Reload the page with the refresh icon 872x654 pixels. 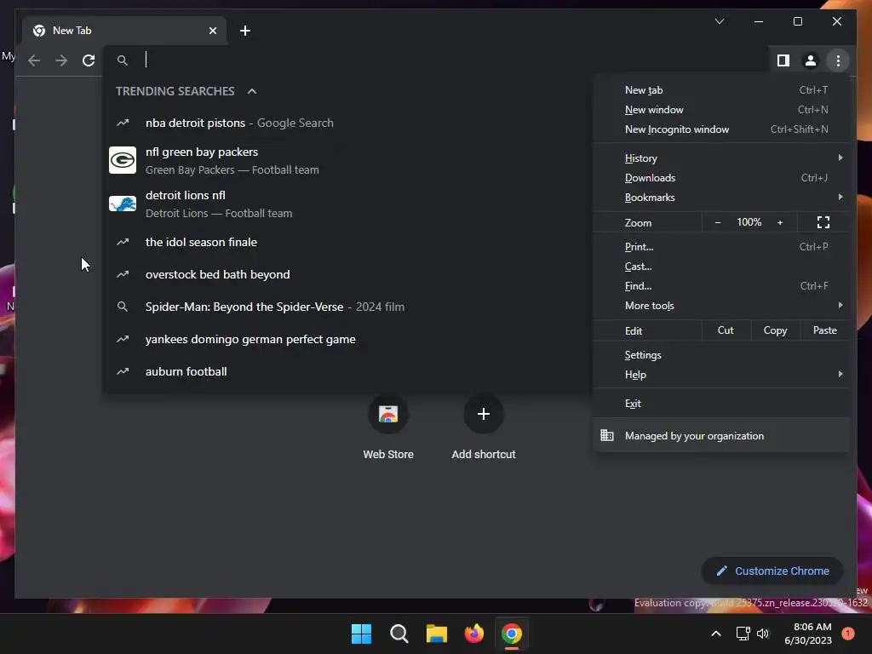click(x=89, y=60)
